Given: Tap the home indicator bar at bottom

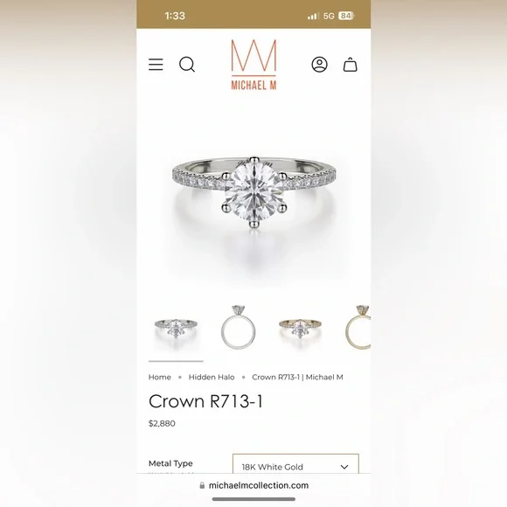Looking at the screenshot, I should pyautogui.click(x=253, y=499).
